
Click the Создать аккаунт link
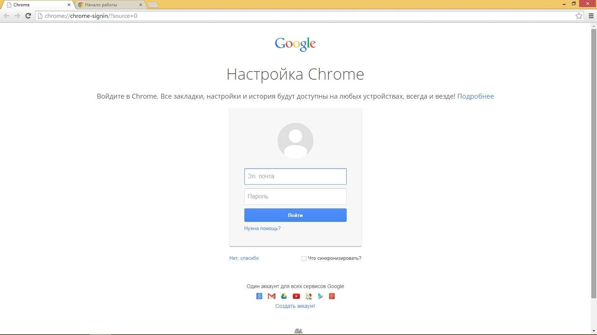tap(295, 306)
